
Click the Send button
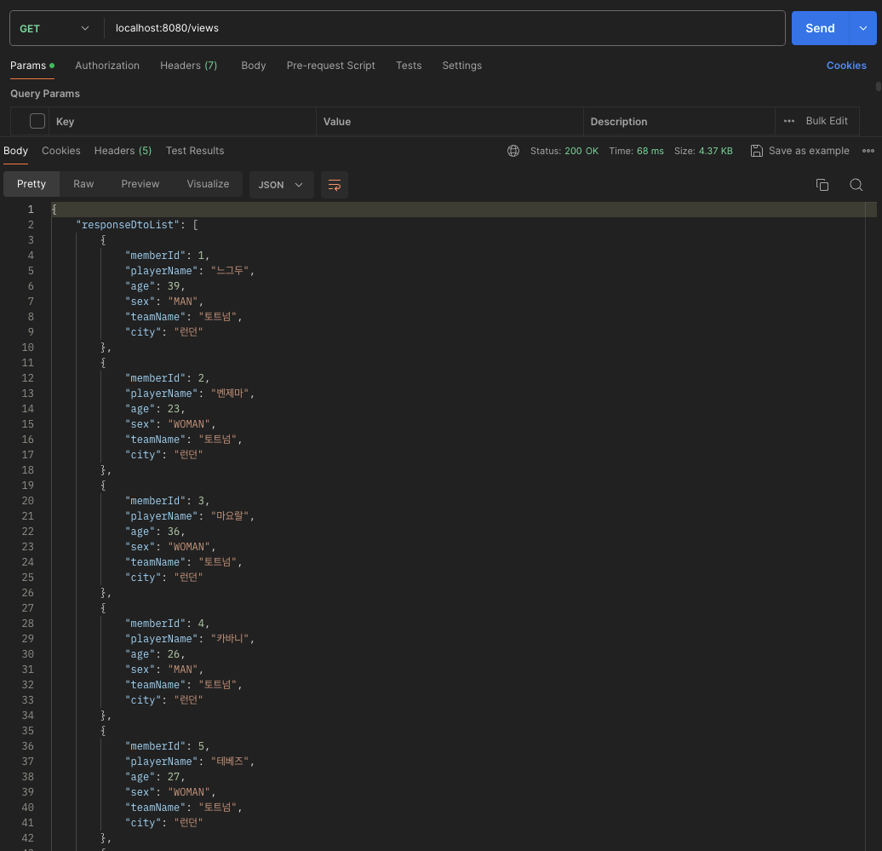pos(820,28)
